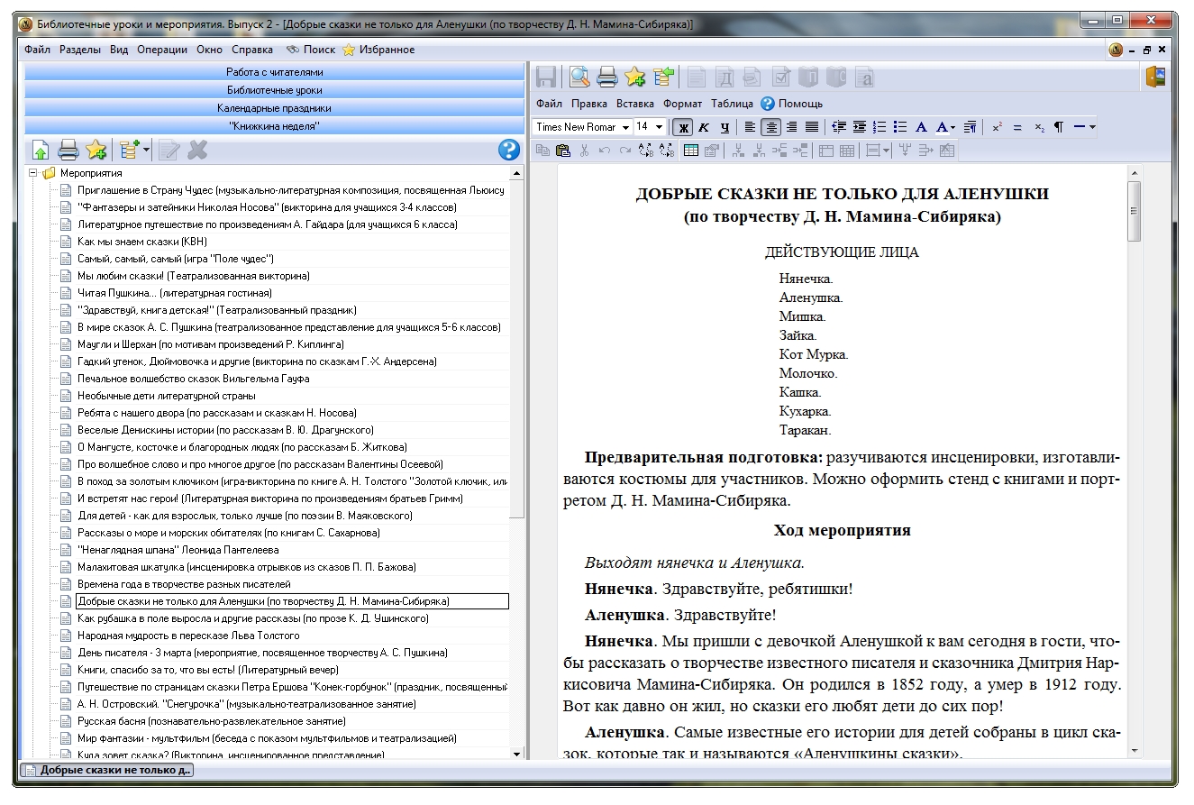Image resolution: width=1194 pixels, height=805 pixels.
Task: Decrease paragraph indent in the formatting toolbar
Action: tap(839, 127)
